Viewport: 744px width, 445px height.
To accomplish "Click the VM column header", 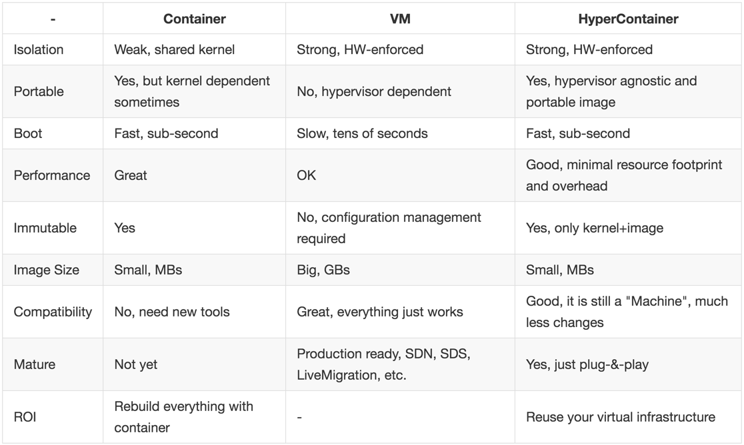I will pos(400,19).
